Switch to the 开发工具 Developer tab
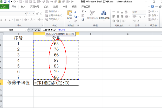Viewport: 162px width, 108px height. point(86,6)
